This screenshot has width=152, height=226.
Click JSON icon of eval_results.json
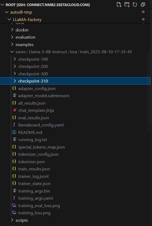click(14, 118)
